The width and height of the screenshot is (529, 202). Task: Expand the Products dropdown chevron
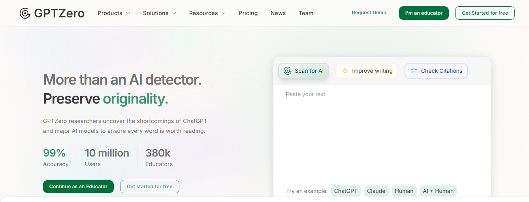point(128,13)
